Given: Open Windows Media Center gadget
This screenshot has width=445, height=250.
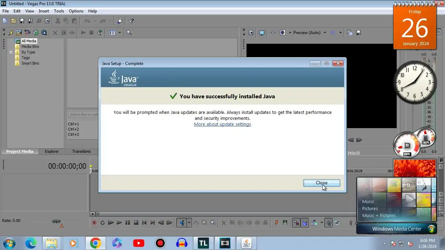Looking at the screenshot, I should [397, 229].
